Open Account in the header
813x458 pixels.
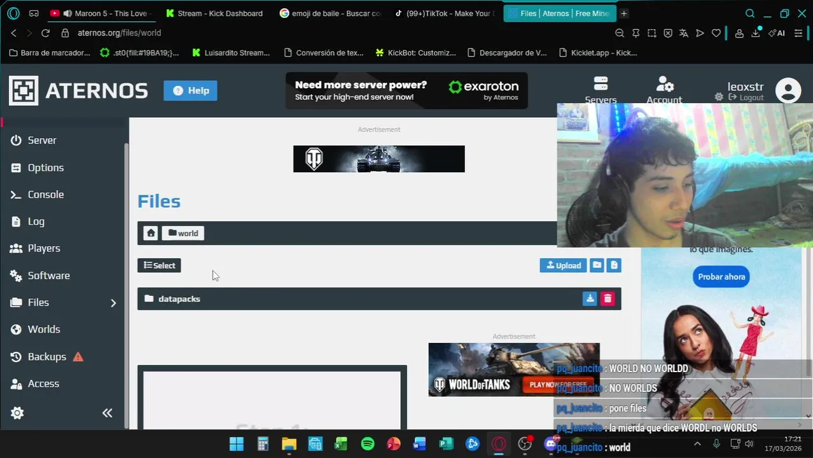tap(664, 90)
